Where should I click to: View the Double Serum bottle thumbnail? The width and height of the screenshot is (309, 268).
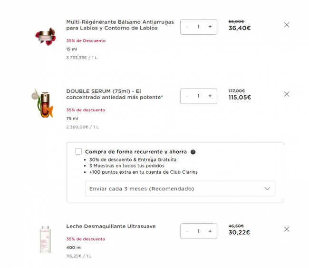44,103
